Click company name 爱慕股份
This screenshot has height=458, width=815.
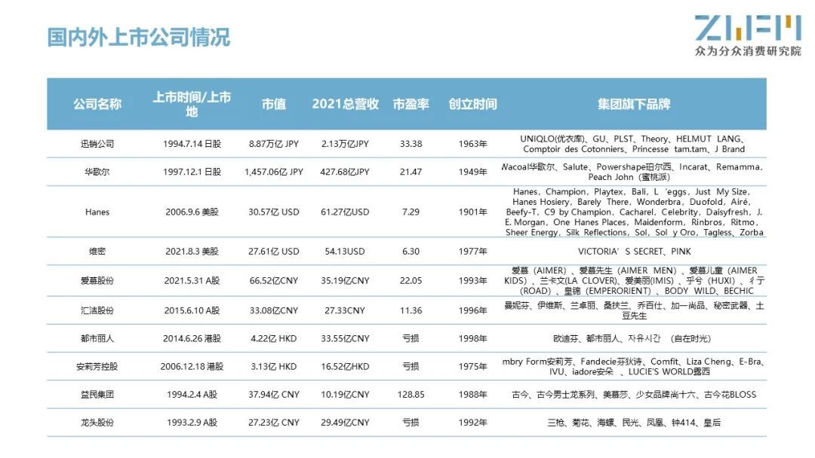[x=97, y=281]
